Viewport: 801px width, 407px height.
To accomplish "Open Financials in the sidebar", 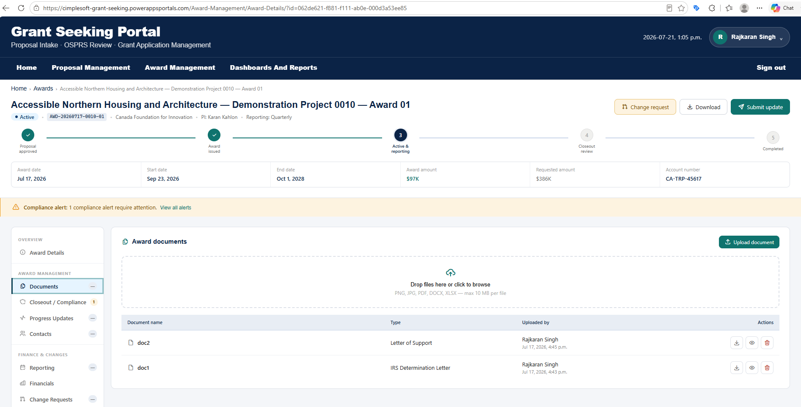I will pyautogui.click(x=58, y=383).
